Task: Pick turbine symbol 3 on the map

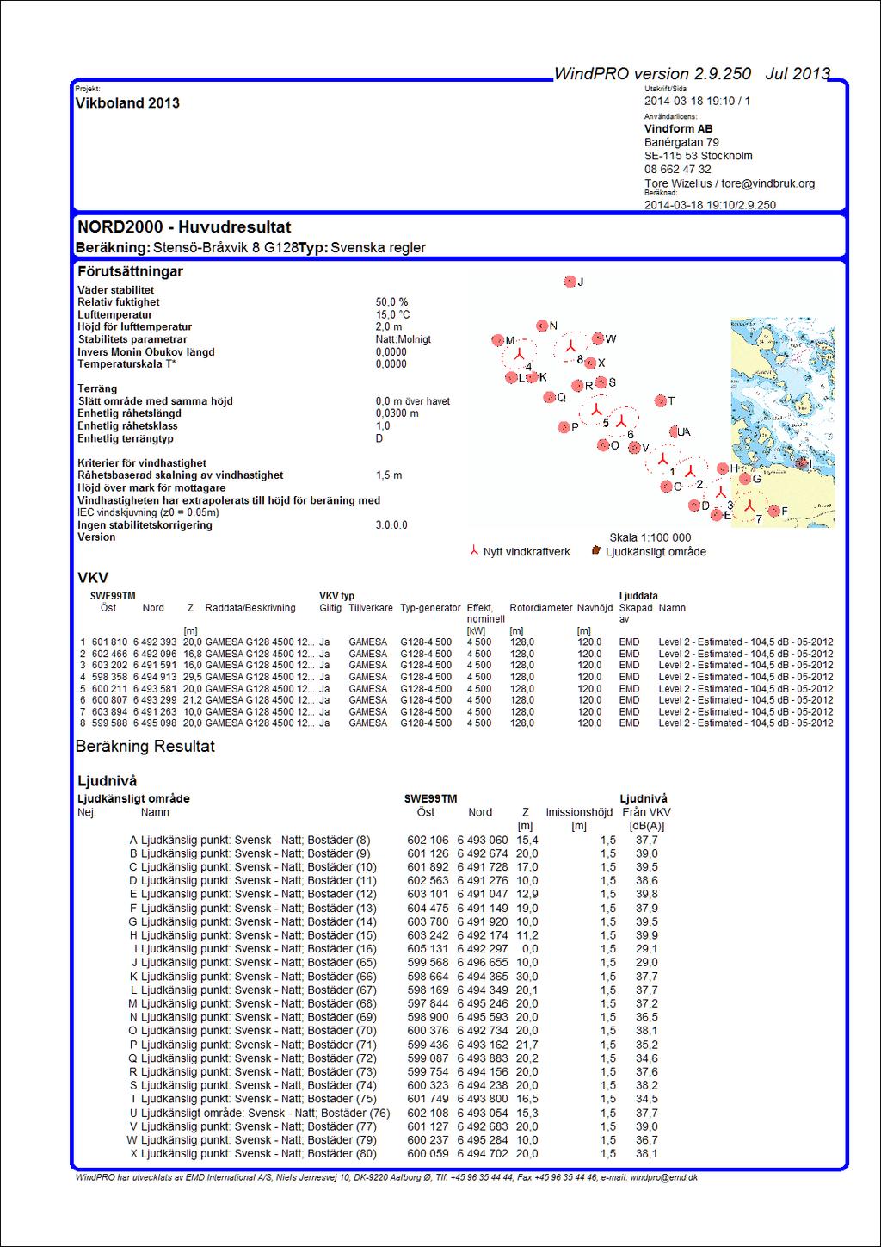Action: [720, 493]
